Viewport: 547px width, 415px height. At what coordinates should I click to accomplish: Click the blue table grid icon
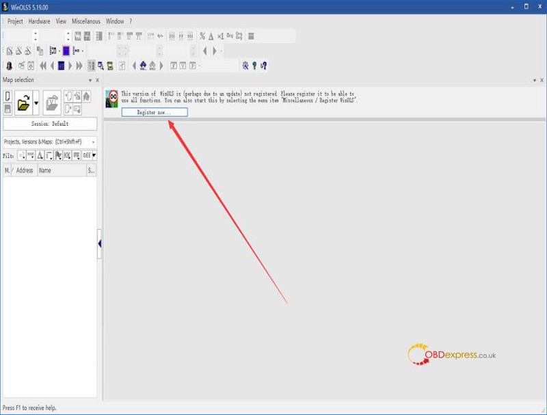tap(61, 66)
